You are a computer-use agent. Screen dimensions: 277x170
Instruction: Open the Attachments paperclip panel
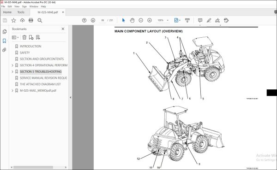(5, 50)
